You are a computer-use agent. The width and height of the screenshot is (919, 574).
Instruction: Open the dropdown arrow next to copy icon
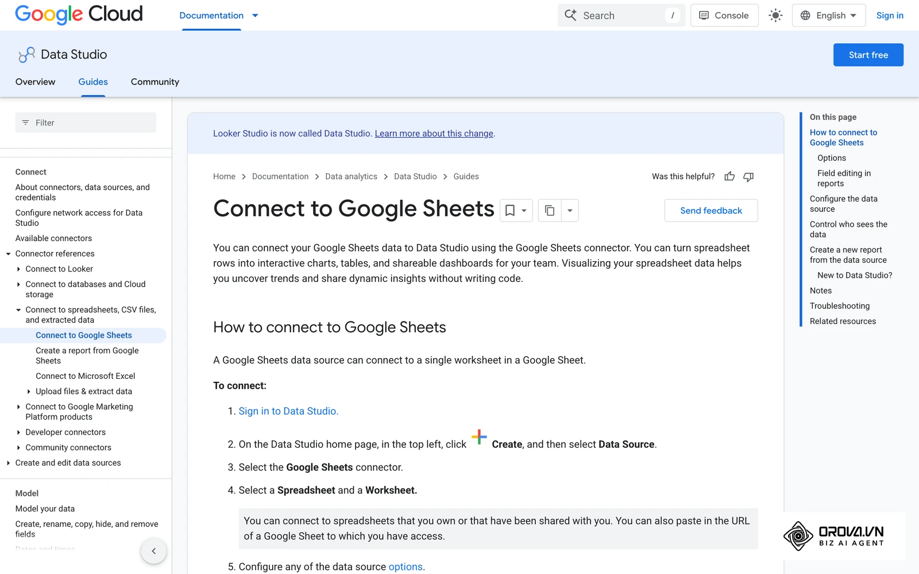click(x=570, y=211)
